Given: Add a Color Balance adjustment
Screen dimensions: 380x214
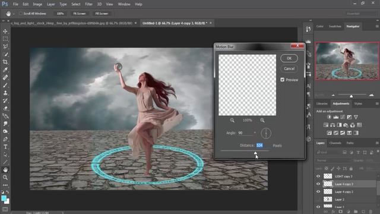Looking at the screenshot, I should (332, 125).
